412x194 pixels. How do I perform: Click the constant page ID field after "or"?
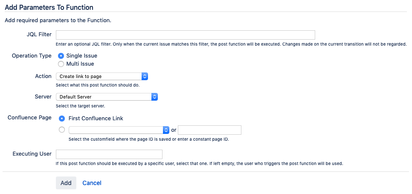pos(209,130)
